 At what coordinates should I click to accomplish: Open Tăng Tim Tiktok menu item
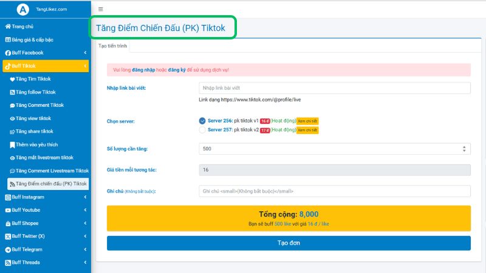pyautogui.click(x=48, y=79)
